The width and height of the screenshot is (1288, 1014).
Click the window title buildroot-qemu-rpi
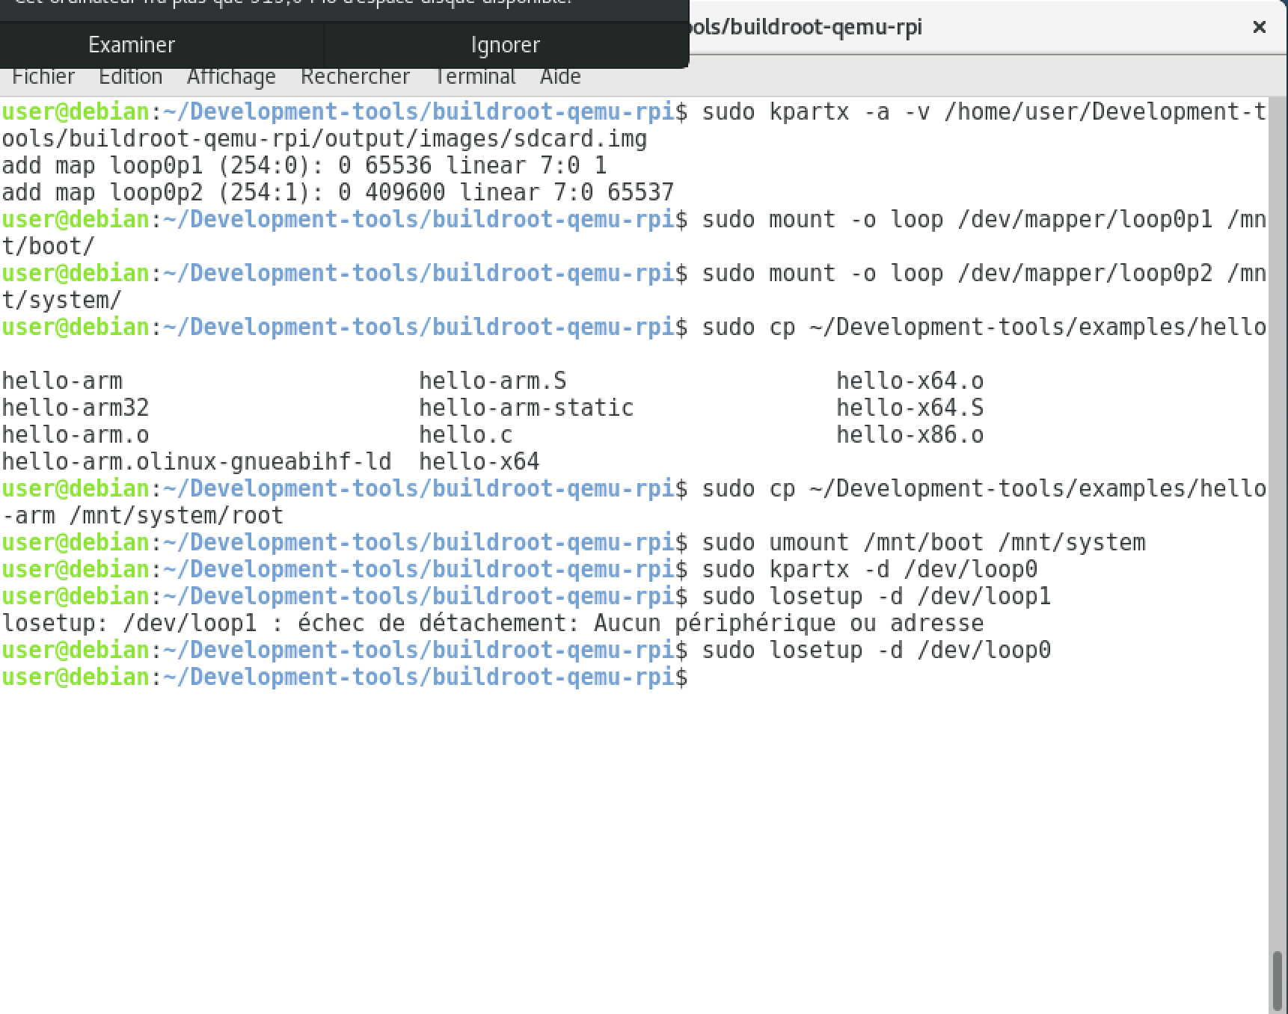(x=806, y=28)
